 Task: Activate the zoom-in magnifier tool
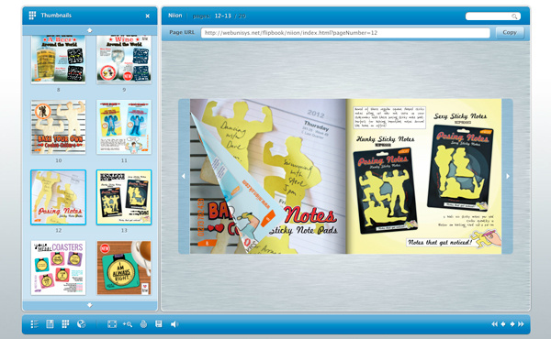point(128,324)
